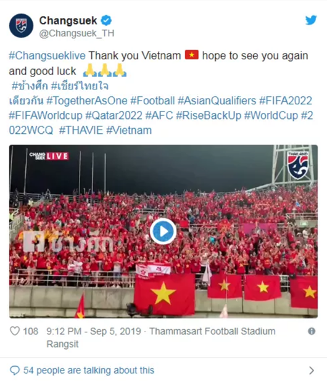This screenshot has width=327, height=381.
Task: Open the #FIFAWorldcup hashtag
Action: coord(46,115)
